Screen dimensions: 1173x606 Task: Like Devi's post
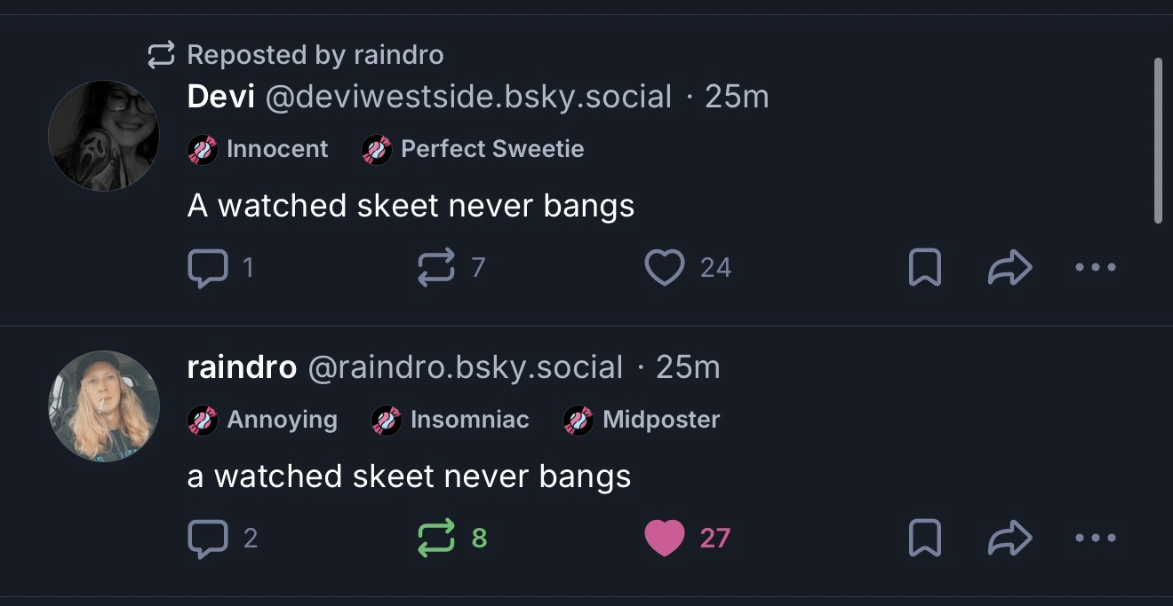[x=665, y=267]
